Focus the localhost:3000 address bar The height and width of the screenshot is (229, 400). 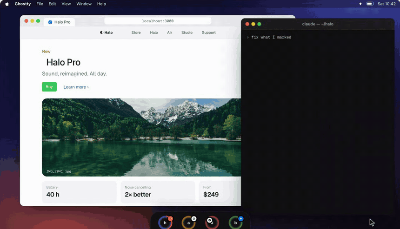[158, 21]
